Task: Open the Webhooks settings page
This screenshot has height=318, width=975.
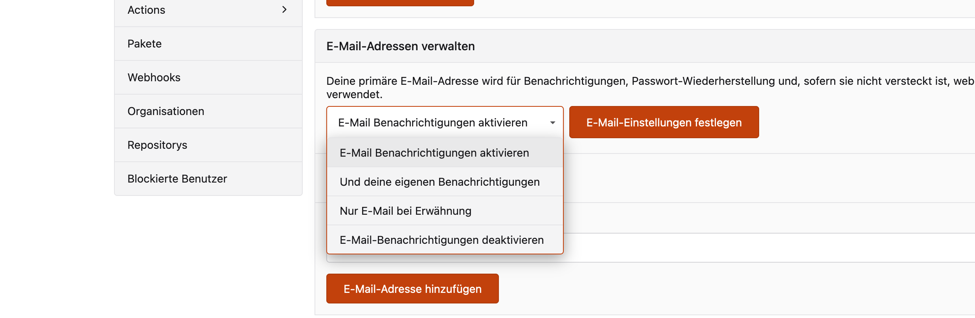Action: pos(154,78)
